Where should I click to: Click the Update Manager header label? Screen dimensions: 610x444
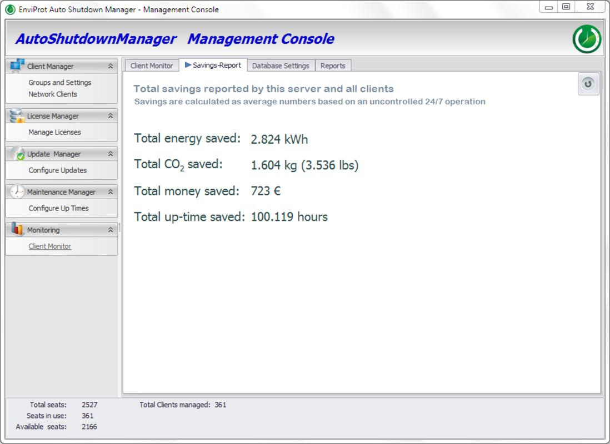pyautogui.click(x=54, y=154)
